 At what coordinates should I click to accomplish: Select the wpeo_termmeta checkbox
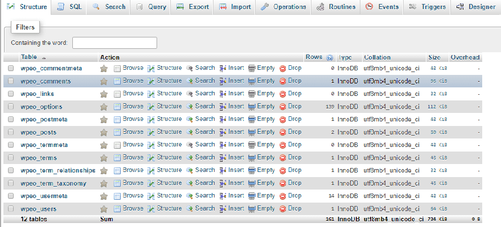11,145
